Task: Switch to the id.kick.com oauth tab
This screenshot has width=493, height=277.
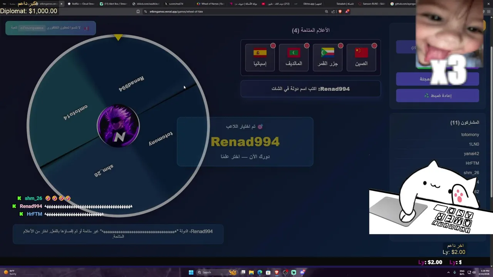Action: pyautogui.click(x=145, y=4)
